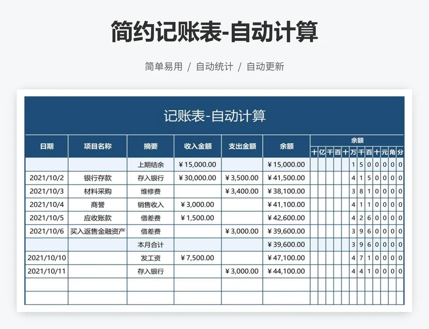Select the 上期结余 summary cell
429x329 pixels.
(151, 165)
